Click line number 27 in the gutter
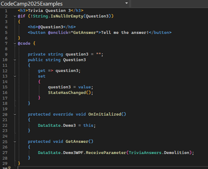Screen dimensions: 208x169 [x=5, y=153]
